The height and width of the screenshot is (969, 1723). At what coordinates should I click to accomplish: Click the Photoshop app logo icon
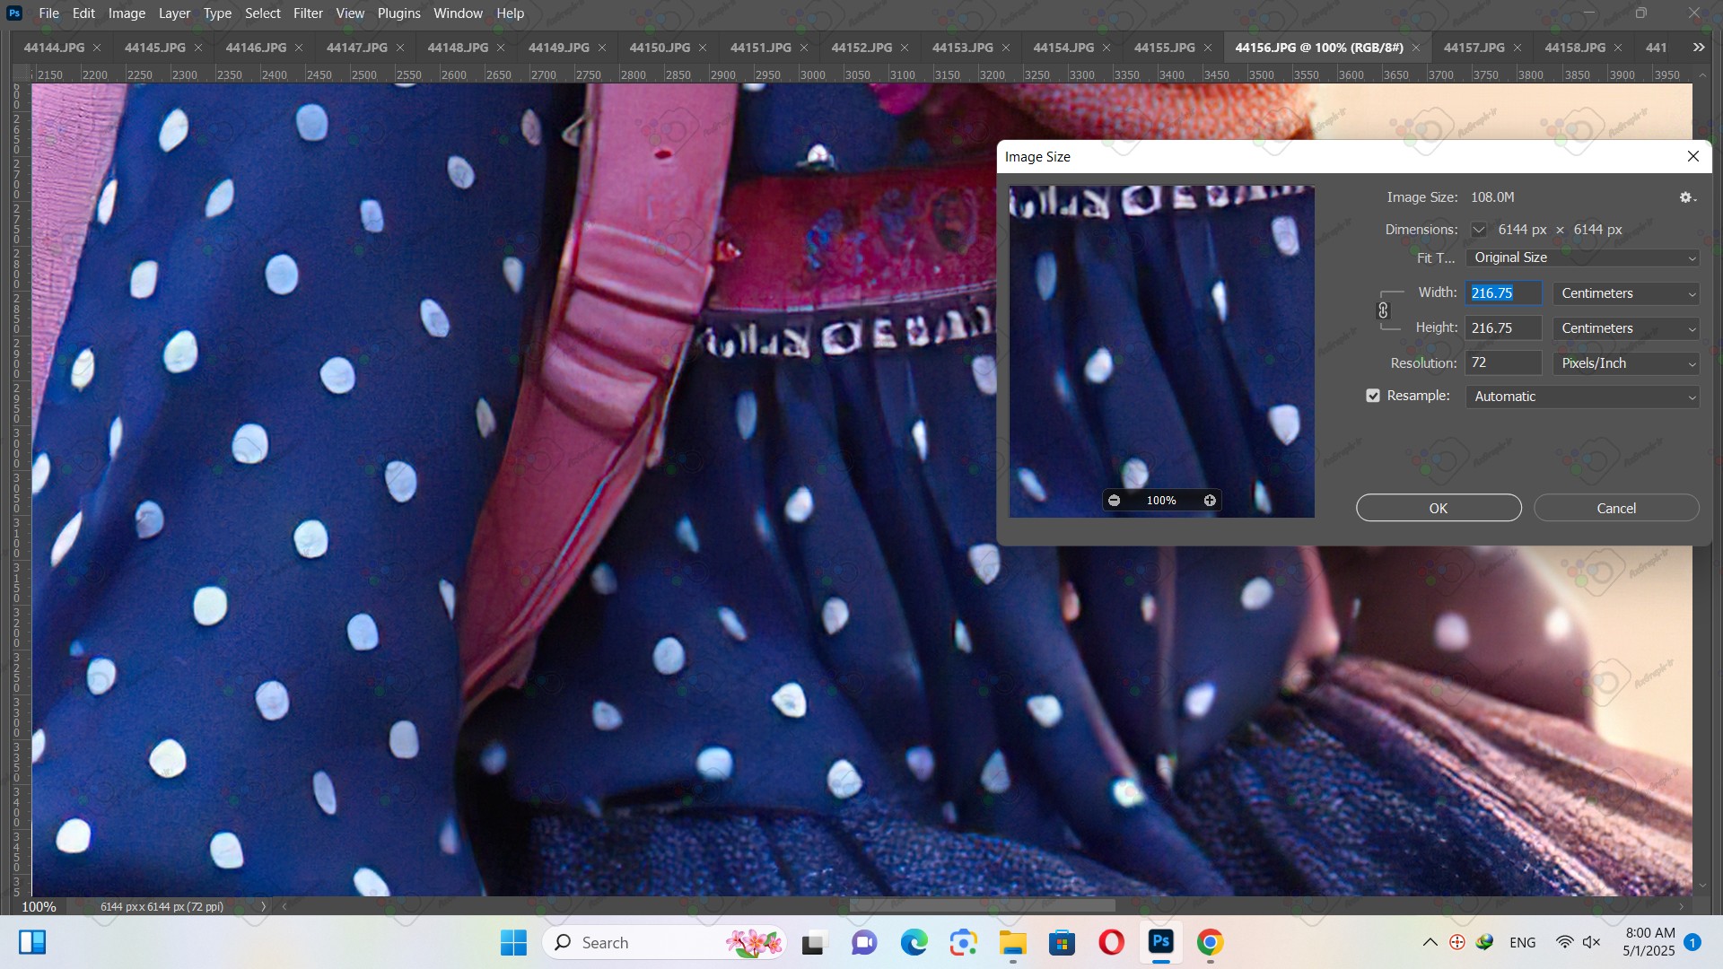[x=14, y=13]
